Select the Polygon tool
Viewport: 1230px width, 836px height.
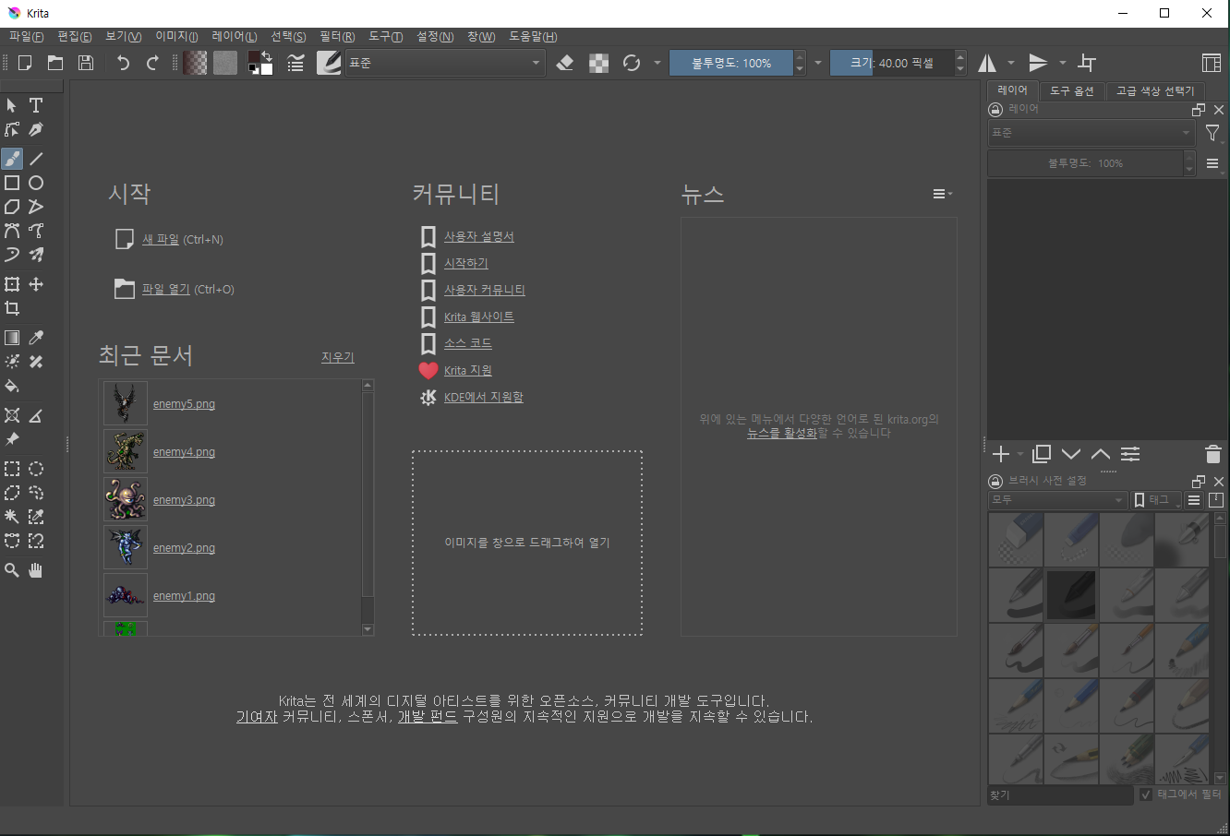click(12, 207)
